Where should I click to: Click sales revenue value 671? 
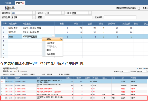(72, 81)
